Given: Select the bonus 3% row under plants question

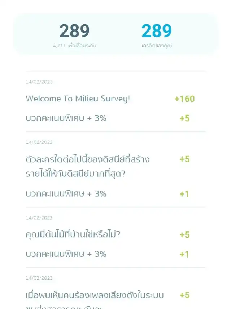Looking at the screenshot, I should tap(66, 254).
